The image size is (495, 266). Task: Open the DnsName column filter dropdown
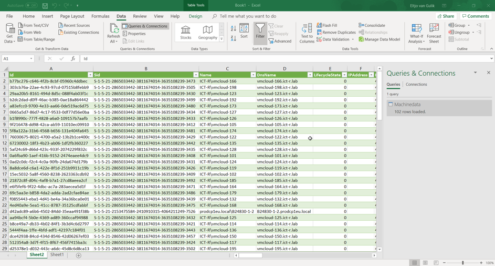coord(310,75)
